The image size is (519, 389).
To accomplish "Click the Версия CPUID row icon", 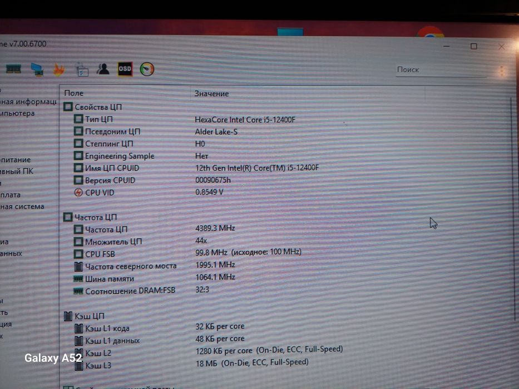I will [78, 180].
